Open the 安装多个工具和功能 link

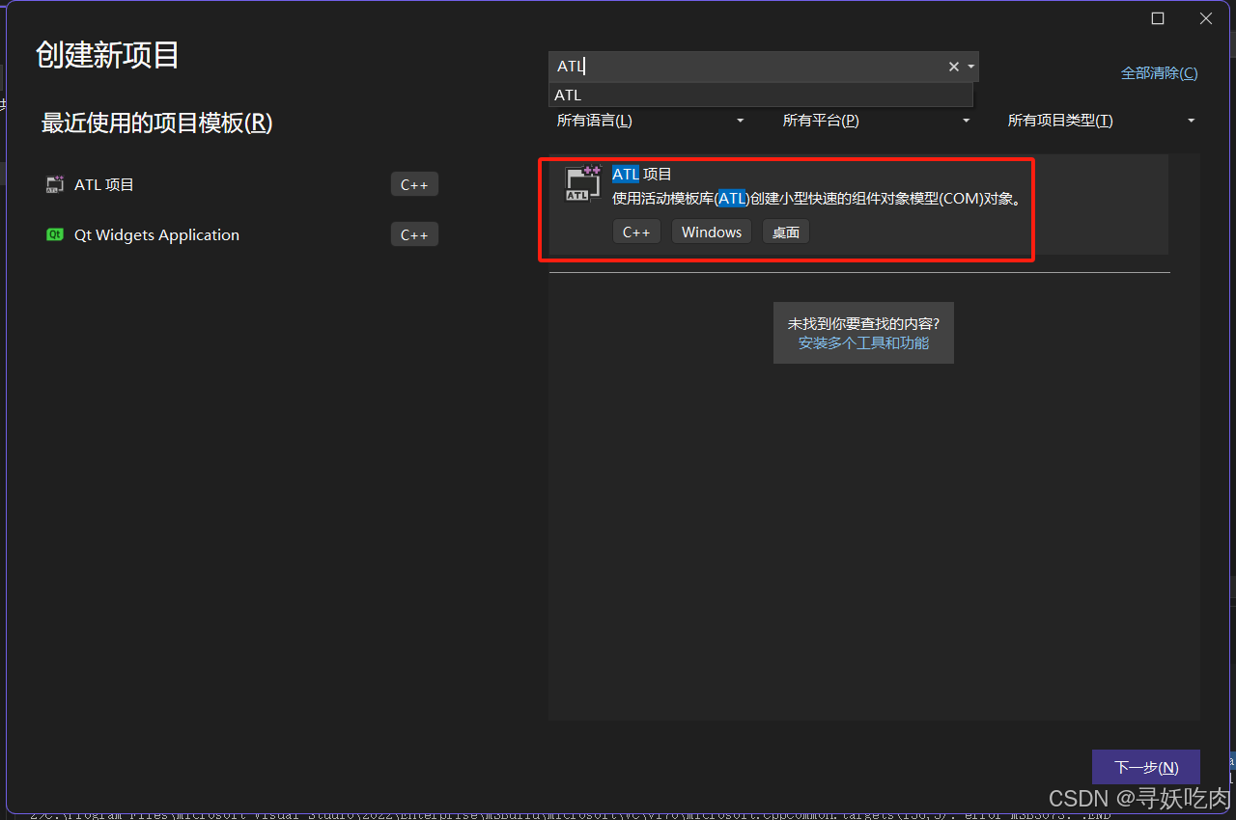point(863,342)
